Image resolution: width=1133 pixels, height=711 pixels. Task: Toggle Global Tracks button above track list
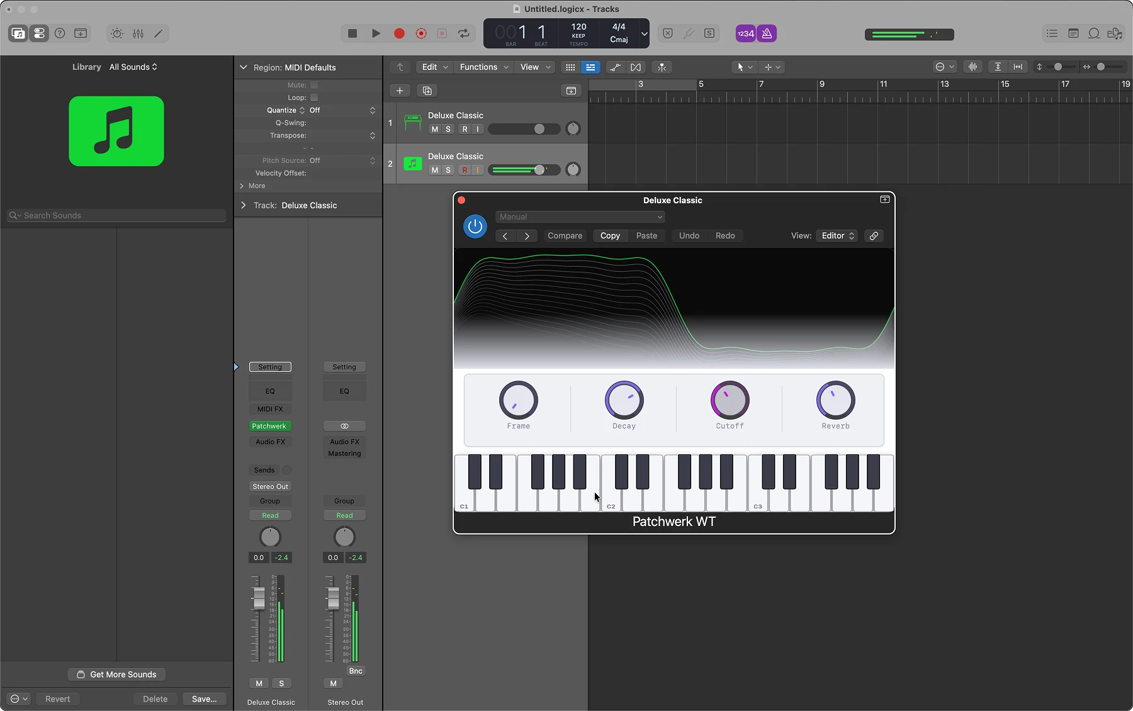click(571, 91)
